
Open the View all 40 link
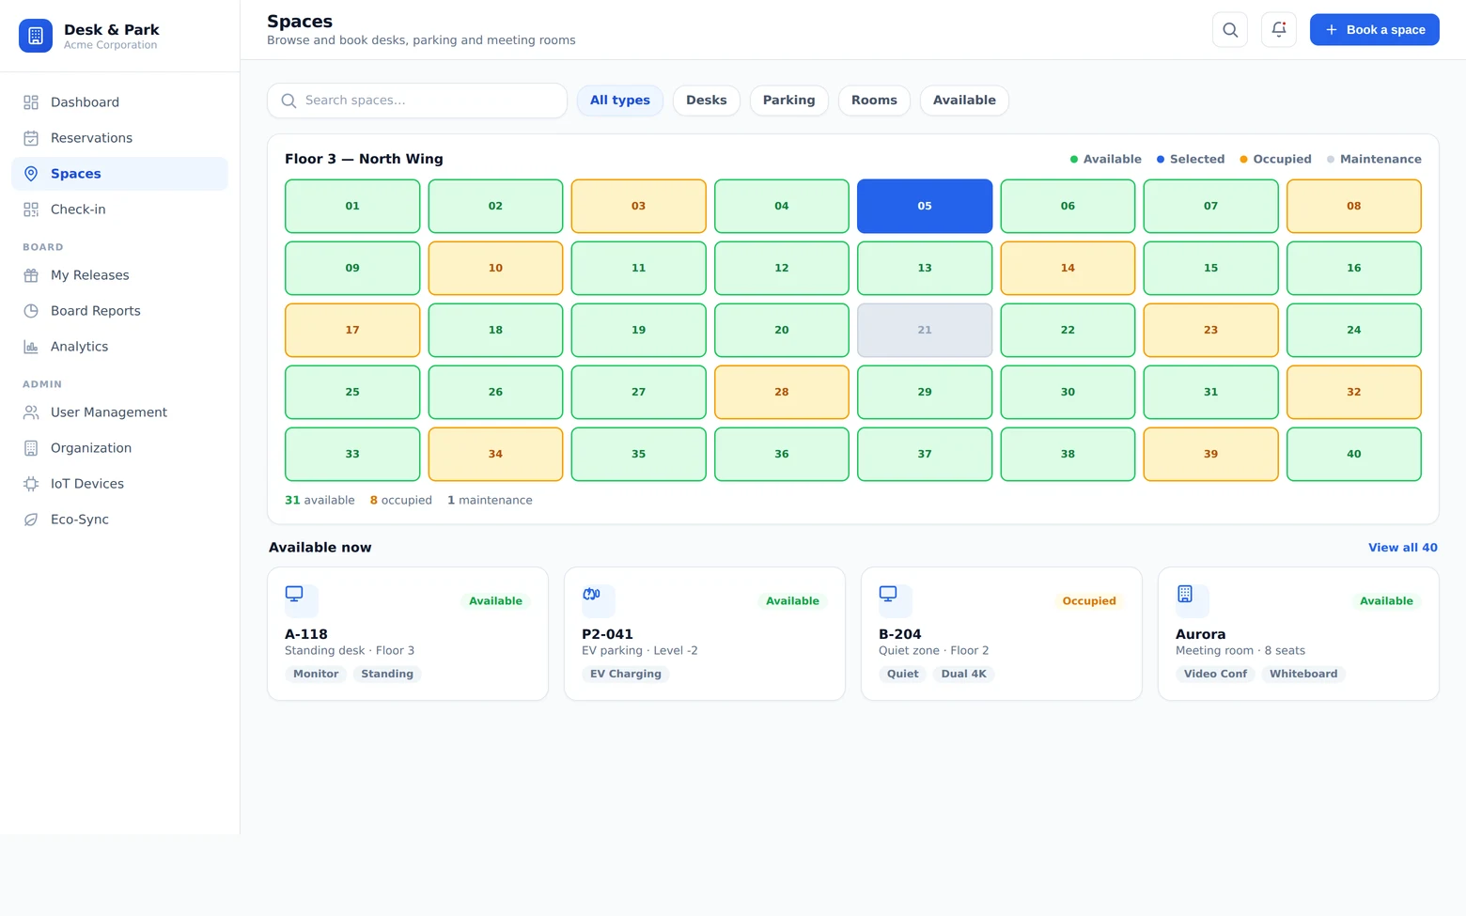(1402, 548)
